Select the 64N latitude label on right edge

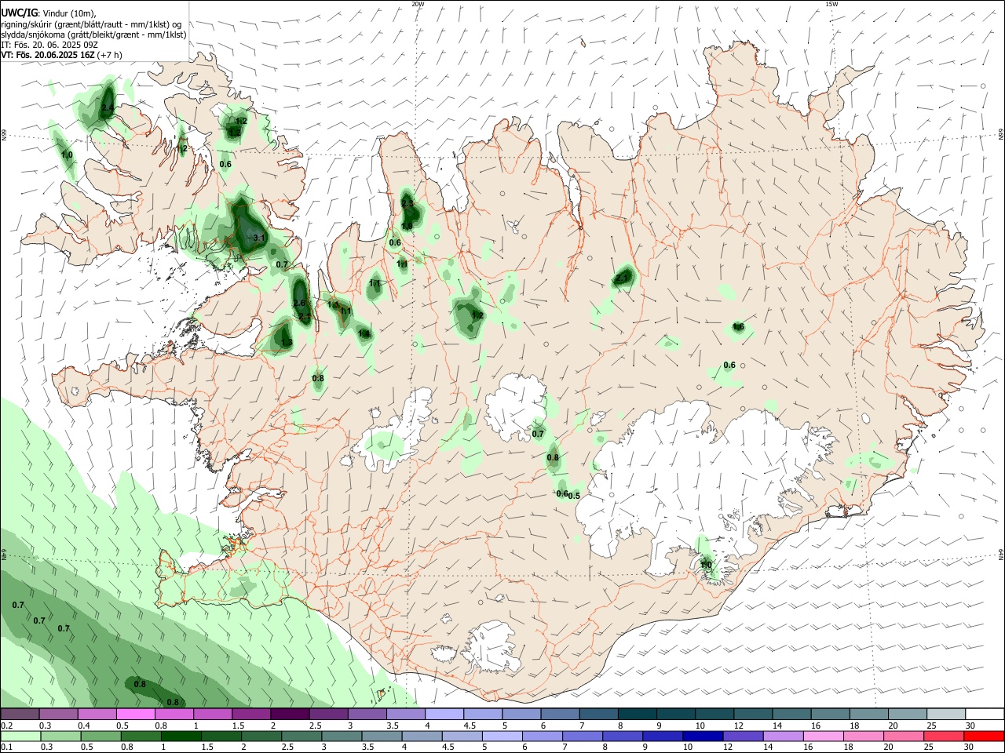coord(1001,555)
